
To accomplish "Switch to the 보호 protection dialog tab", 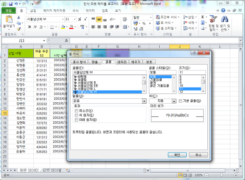I will click(149, 62).
